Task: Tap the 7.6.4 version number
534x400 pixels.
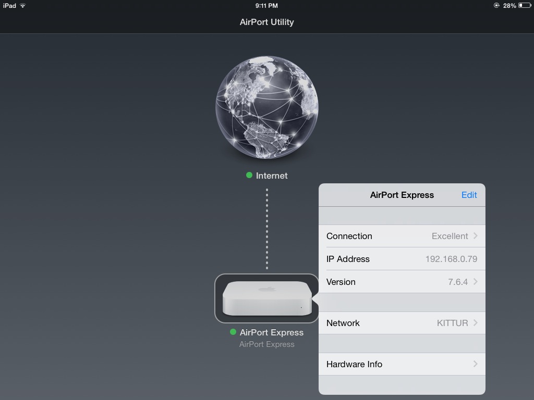Action: 458,282
